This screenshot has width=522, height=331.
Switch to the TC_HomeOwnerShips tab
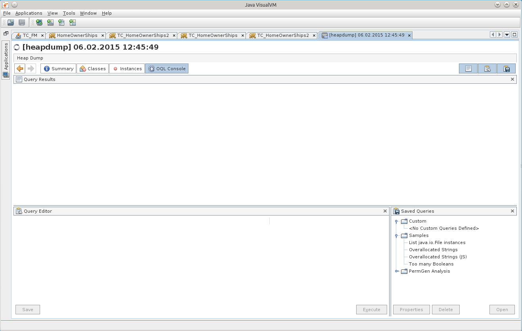(x=213, y=35)
